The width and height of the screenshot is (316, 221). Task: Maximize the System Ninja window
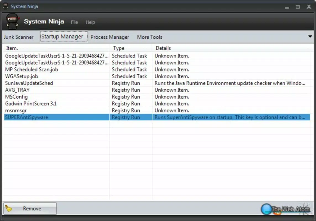pyautogui.click(x=298, y=7)
